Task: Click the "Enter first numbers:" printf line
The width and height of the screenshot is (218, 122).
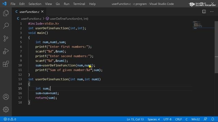Action: [64, 47]
